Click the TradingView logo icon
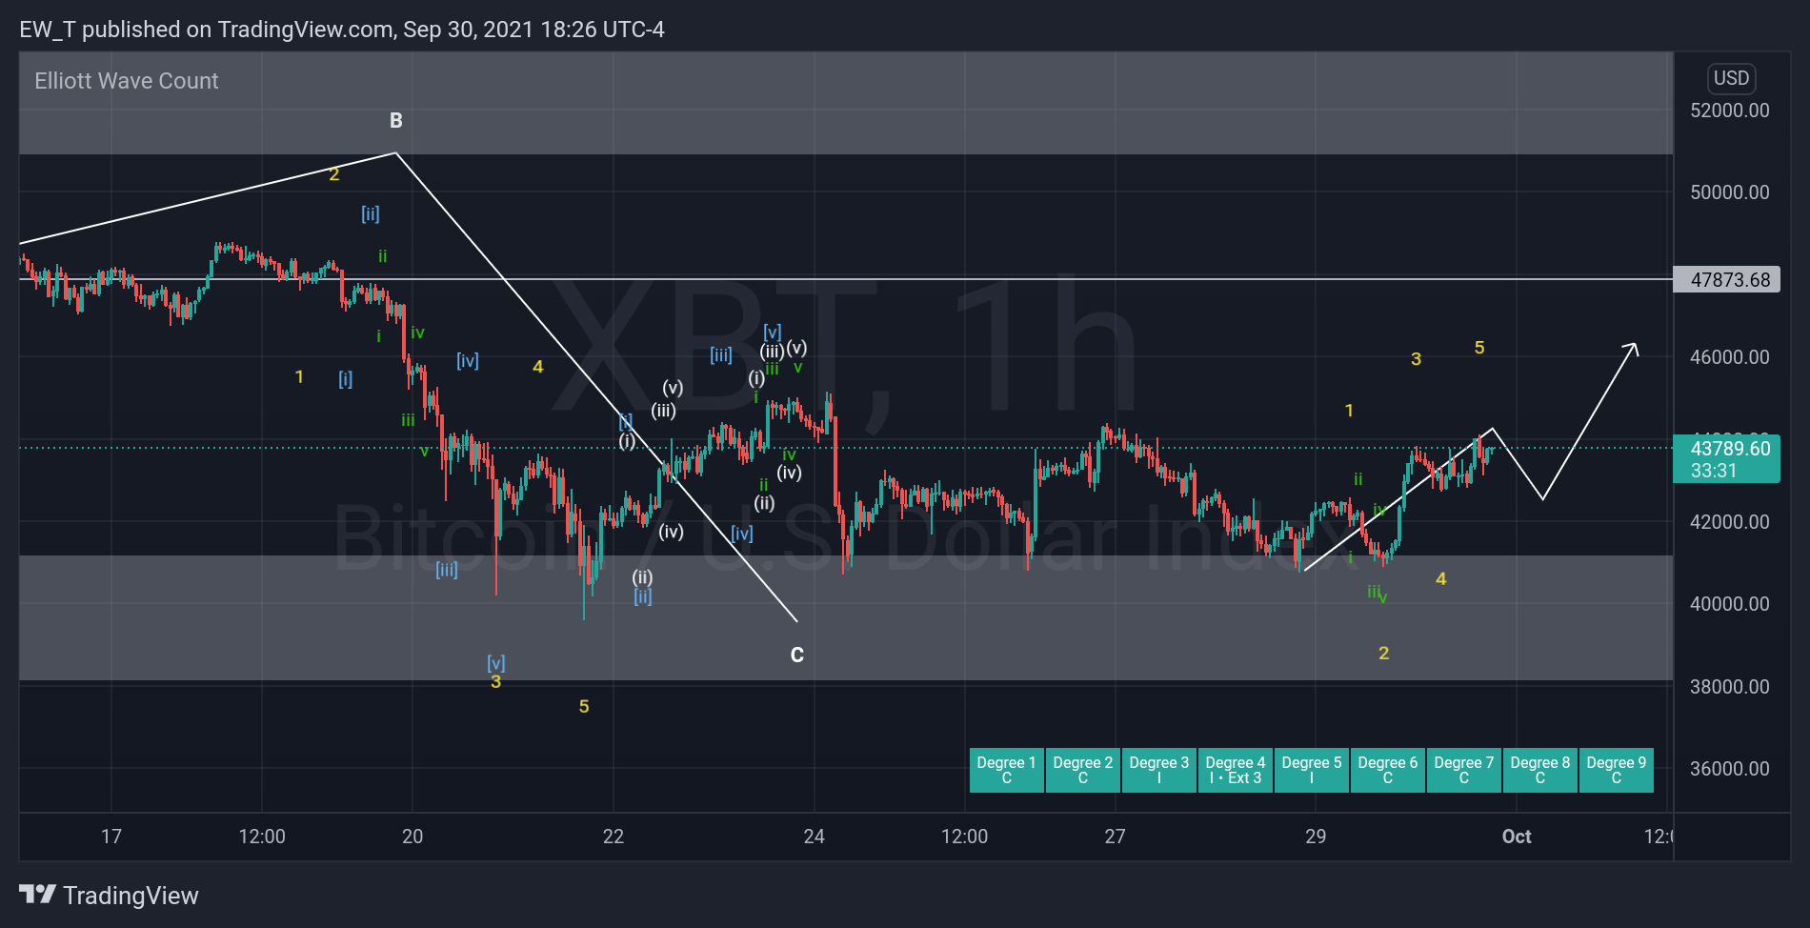This screenshot has height=928, width=1810. pyautogui.click(x=37, y=895)
